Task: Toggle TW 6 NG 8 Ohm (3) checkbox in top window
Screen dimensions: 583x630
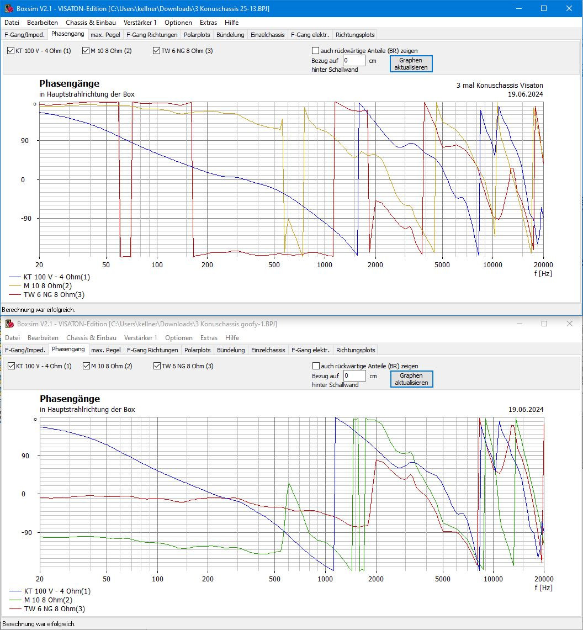Action: 156,51
